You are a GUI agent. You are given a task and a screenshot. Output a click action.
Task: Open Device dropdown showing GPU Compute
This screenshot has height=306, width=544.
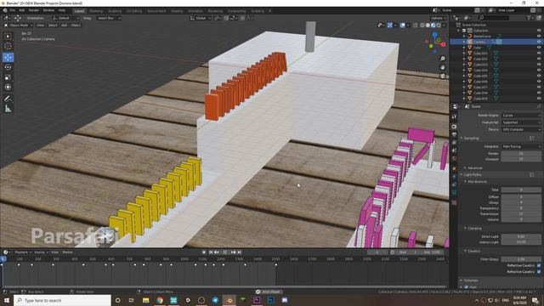[x=521, y=129]
